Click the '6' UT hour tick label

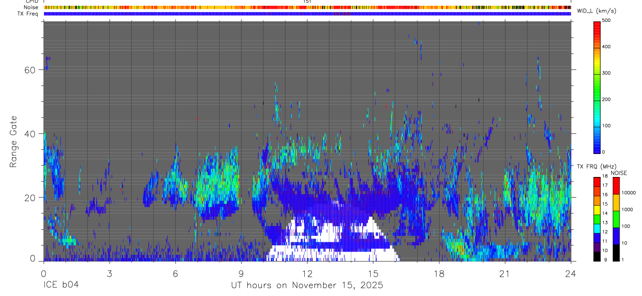click(176, 273)
